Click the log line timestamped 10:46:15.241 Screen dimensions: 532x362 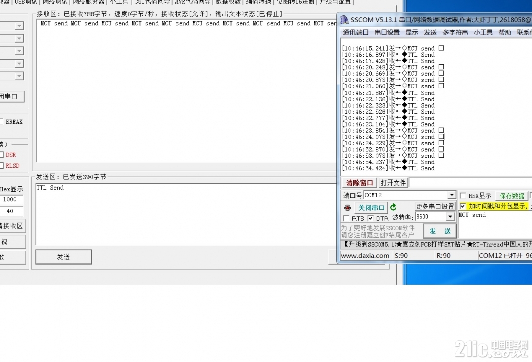393,48
